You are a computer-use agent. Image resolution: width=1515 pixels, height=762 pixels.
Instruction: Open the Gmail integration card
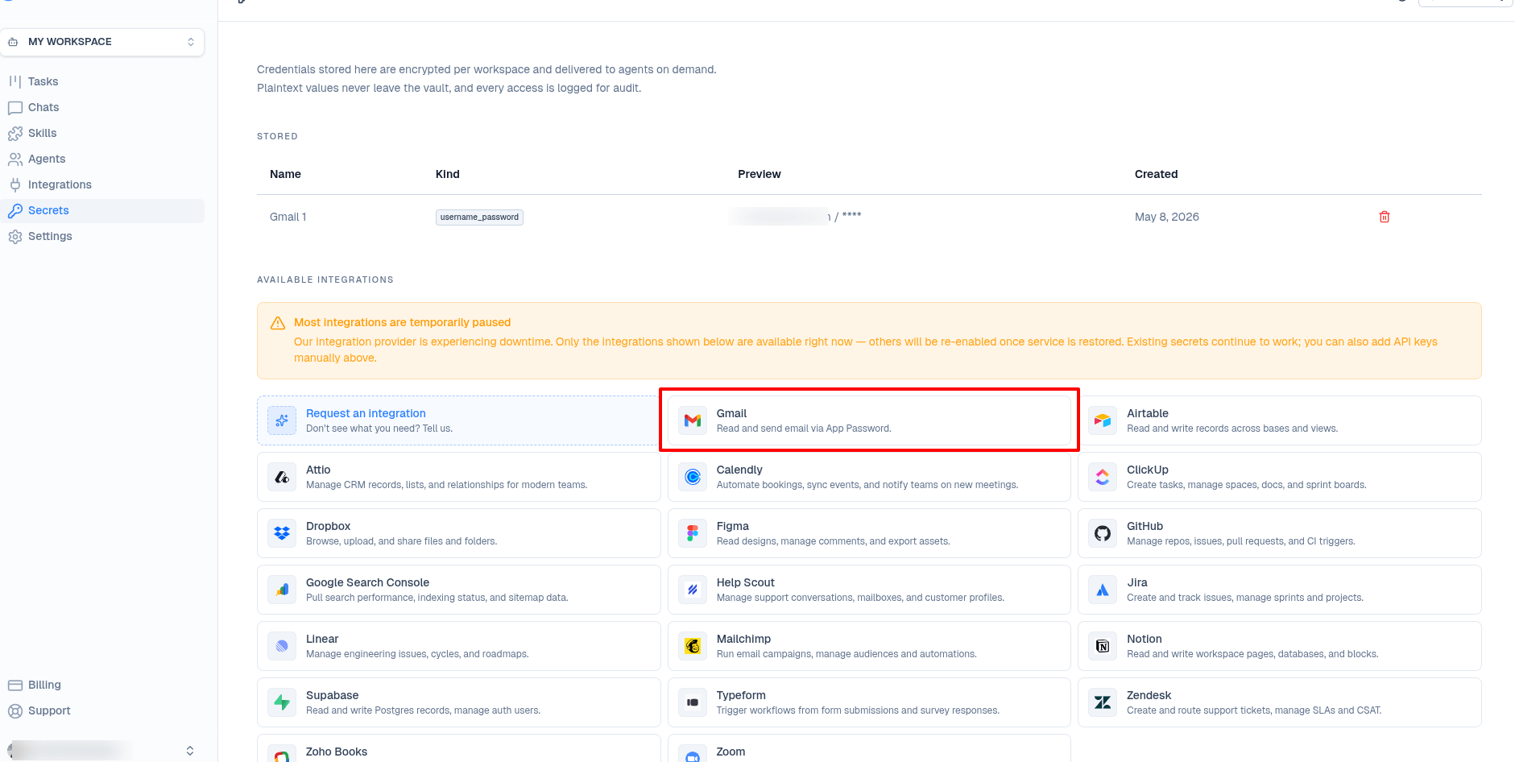coord(869,420)
